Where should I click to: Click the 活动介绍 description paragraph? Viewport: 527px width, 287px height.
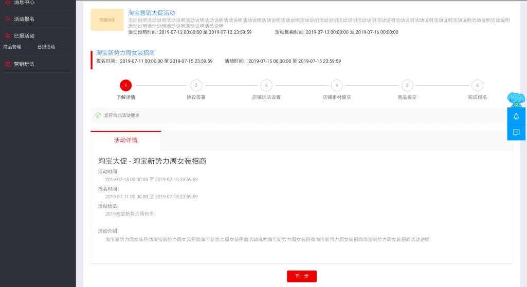coord(267,239)
